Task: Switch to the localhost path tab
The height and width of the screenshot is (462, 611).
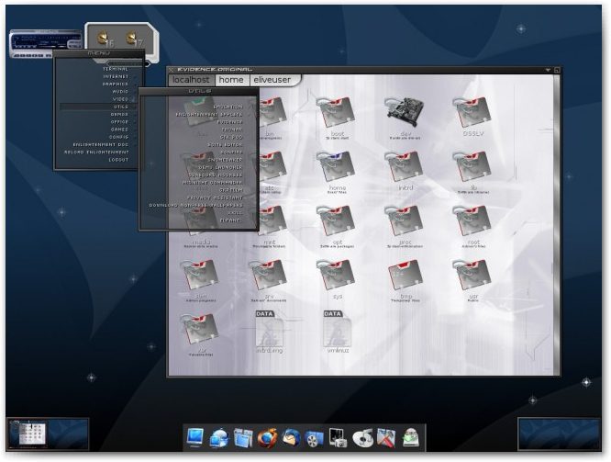Action: [192, 80]
